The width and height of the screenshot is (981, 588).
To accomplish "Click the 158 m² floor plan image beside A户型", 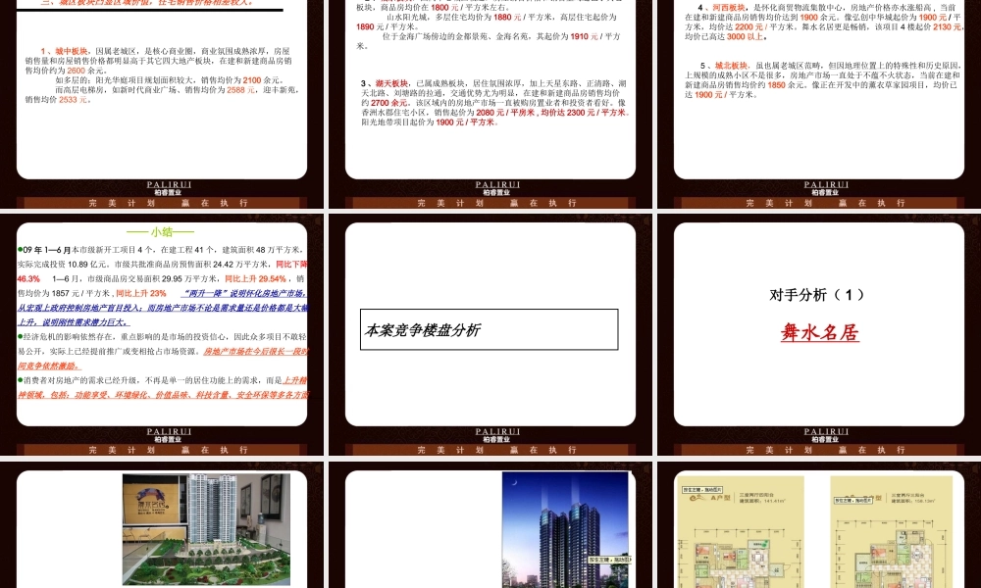I will (x=892, y=532).
